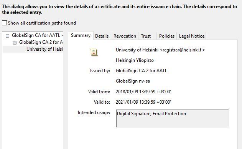Click the University of Helsinki registrar email text
242x149 pixels.
(160, 50)
